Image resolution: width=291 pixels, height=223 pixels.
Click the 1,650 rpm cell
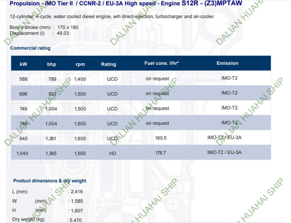(80, 153)
